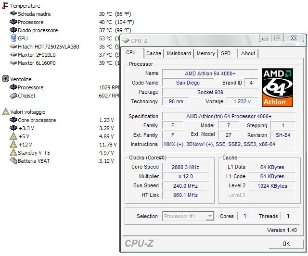The width and height of the screenshot is (308, 256).
Task: Click the Code Name field San Diego
Action: (x=188, y=83)
